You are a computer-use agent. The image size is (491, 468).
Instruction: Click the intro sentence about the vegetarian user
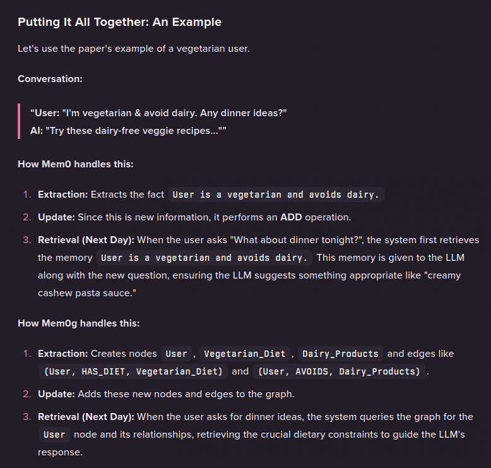[x=134, y=49]
